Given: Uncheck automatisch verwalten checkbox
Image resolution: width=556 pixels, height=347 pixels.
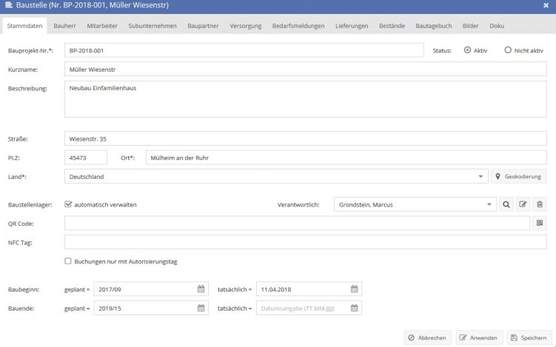Looking at the screenshot, I should pos(69,204).
